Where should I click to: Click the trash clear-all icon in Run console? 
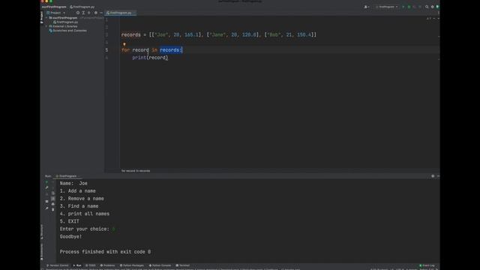53,210
